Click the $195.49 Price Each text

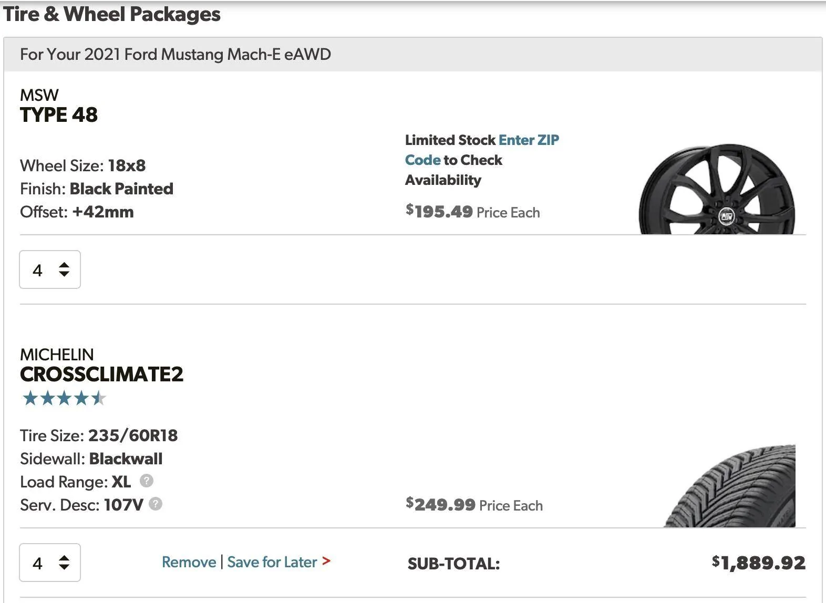pyautogui.click(x=472, y=212)
